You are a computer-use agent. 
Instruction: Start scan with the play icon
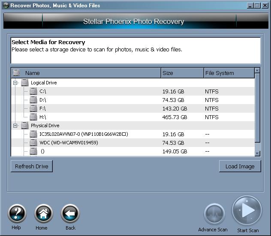pyautogui.click(x=247, y=211)
